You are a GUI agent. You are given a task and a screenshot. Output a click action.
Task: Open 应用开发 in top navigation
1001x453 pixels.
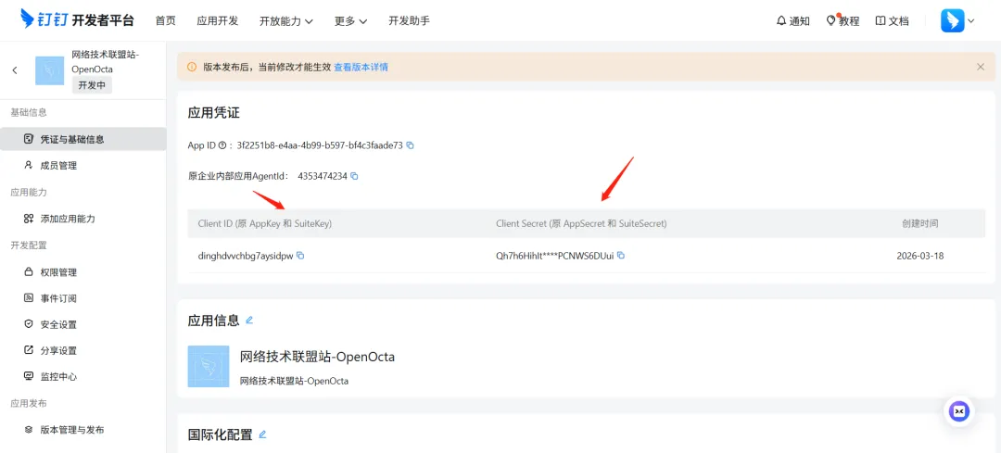tap(218, 20)
